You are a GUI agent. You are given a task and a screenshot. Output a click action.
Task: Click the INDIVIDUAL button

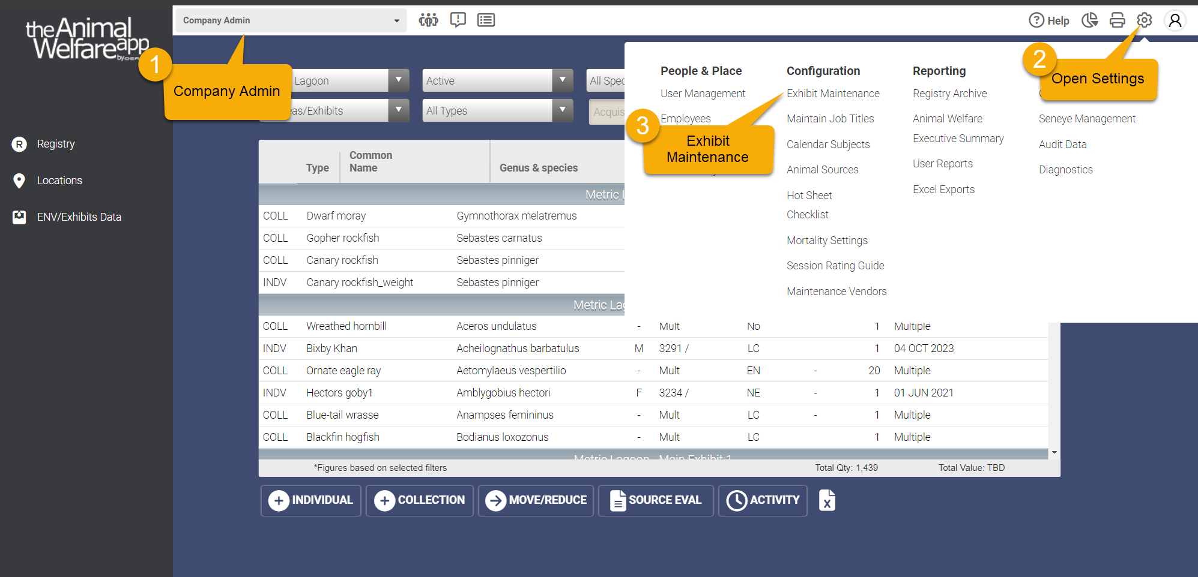pos(310,500)
